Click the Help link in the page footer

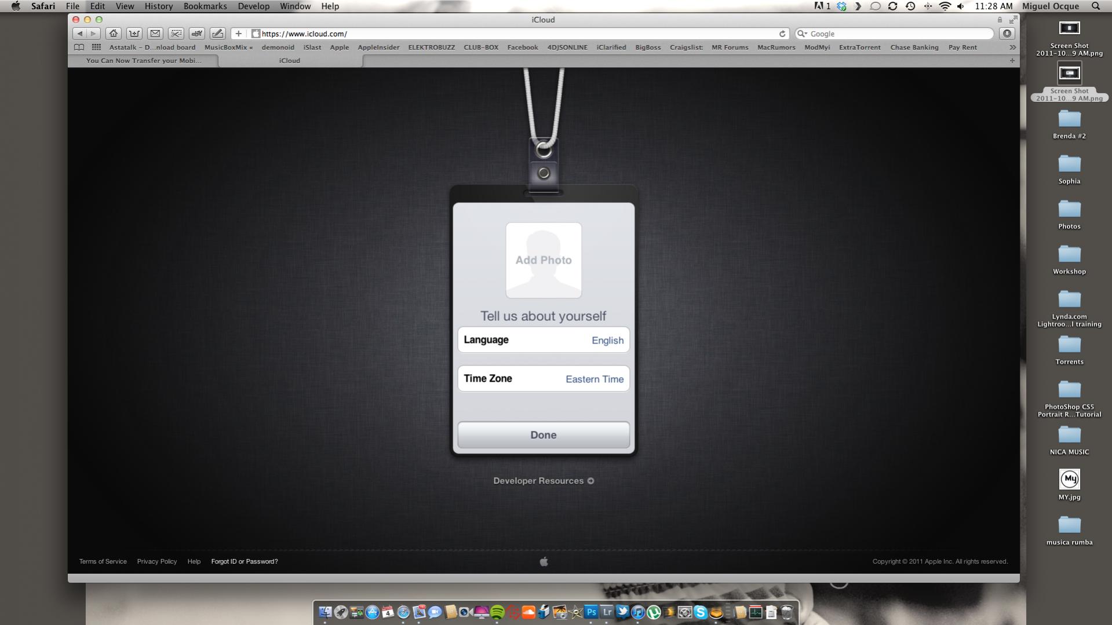(x=194, y=561)
